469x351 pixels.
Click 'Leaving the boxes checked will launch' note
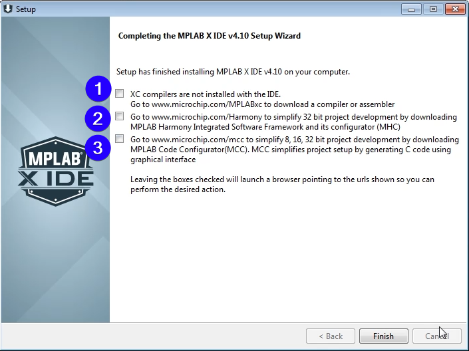[282, 179]
